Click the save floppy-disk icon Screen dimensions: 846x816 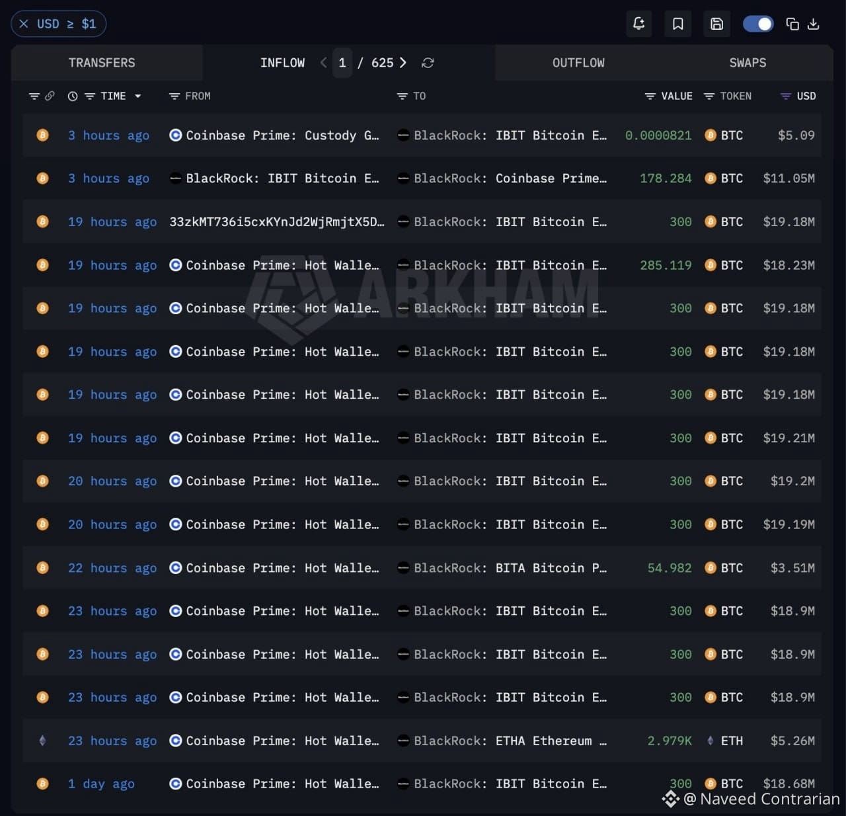pyautogui.click(x=716, y=24)
